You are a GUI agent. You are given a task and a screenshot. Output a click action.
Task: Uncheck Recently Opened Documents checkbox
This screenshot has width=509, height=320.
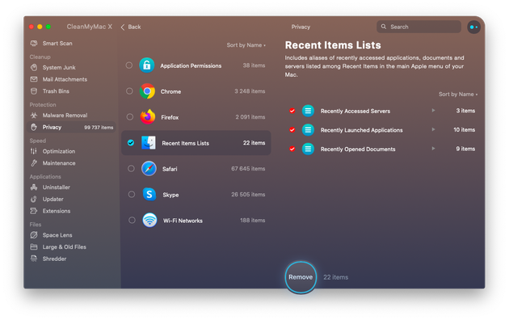(292, 149)
